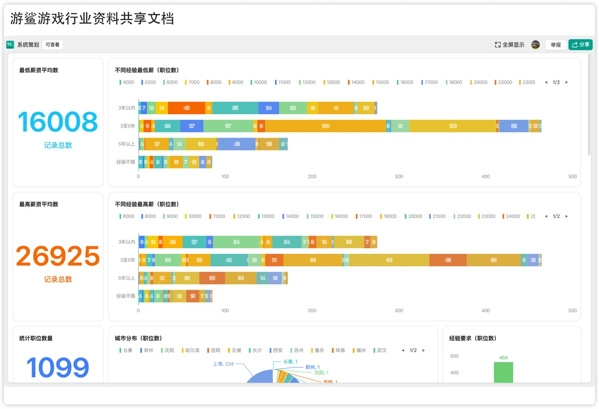Toggle the 苏州 legend entry
Screen dimensions: 599x409
coord(297,350)
